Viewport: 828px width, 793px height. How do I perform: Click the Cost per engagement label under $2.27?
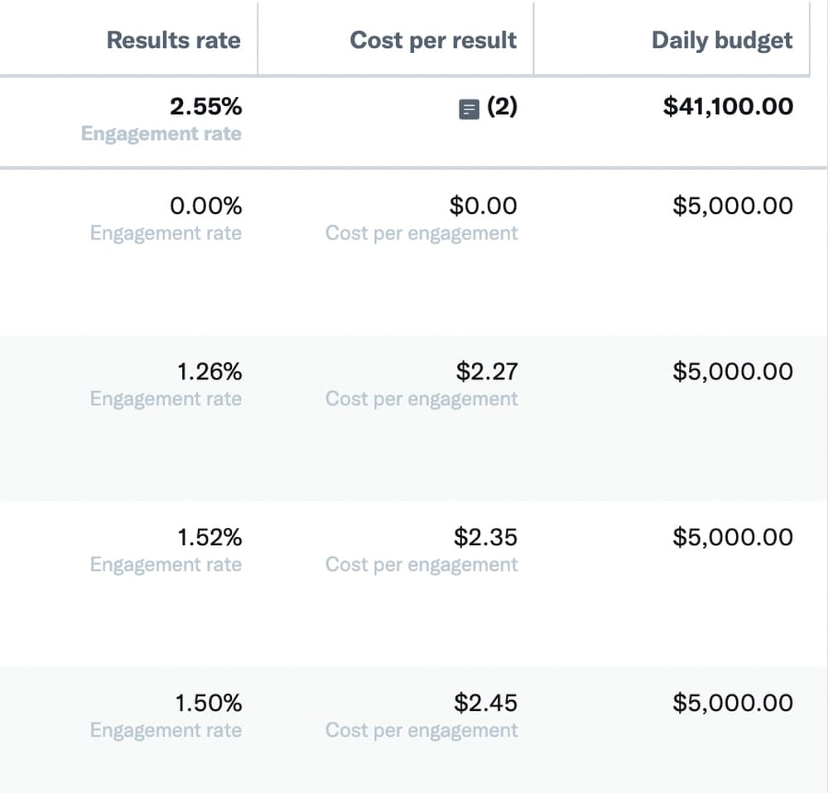(x=421, y=399)
